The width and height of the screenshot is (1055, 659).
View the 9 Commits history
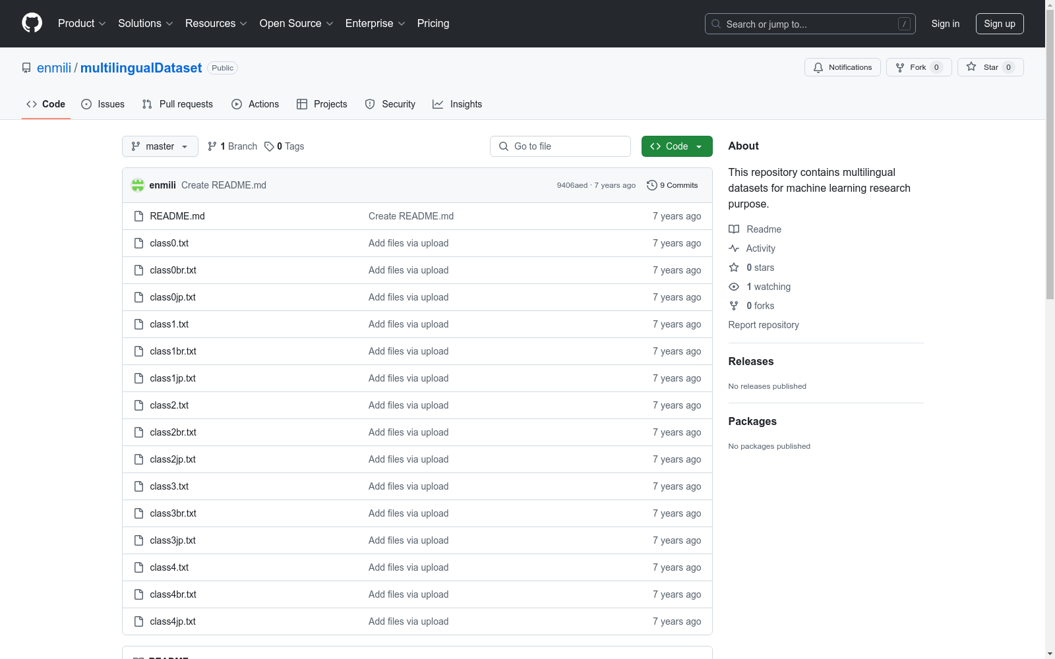tap(673, 185)
